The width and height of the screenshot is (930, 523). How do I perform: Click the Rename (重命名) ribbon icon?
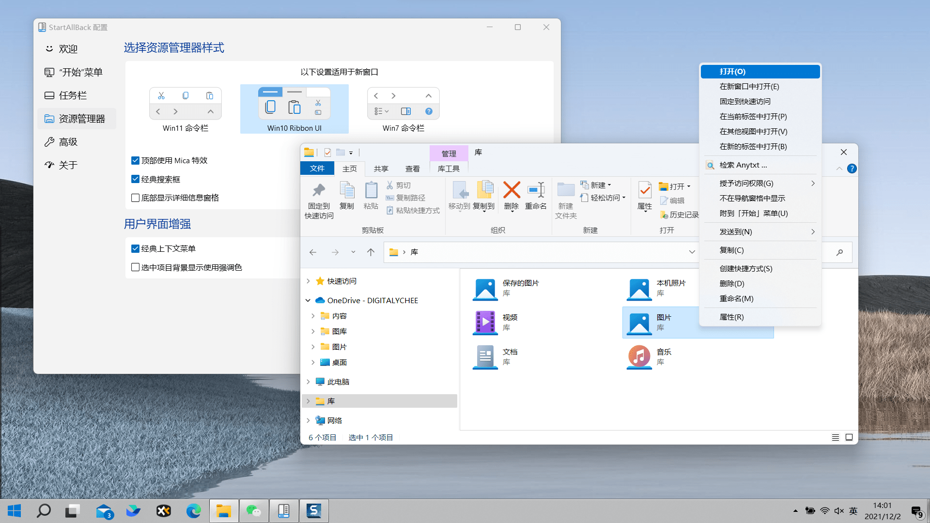[x=536, y=191]
